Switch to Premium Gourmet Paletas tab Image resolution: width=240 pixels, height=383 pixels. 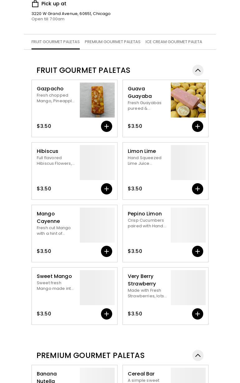113,42
